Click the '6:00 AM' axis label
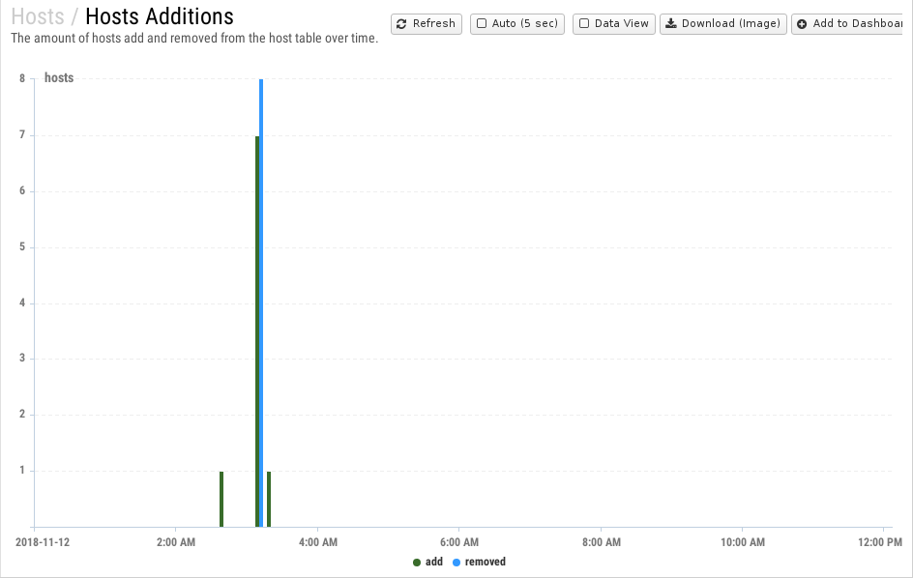Image resolution: width=913 pixels, height=578 pixels. [x=459, y=542]
